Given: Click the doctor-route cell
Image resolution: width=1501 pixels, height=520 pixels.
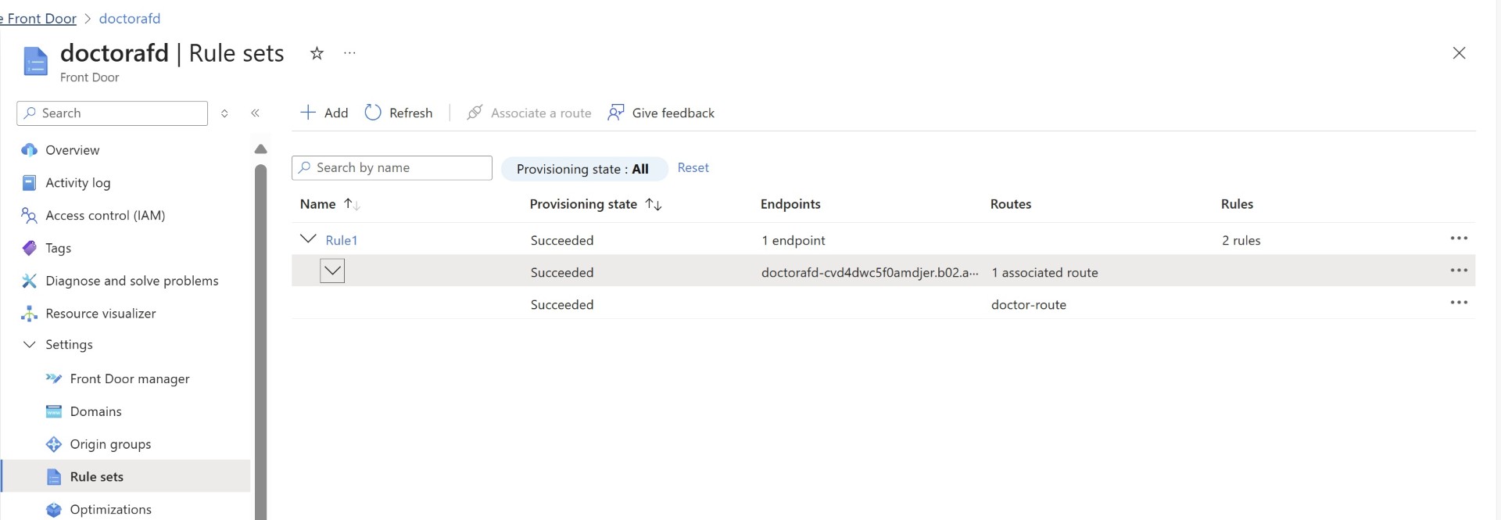Looking at the screenshot, I should click(x=1029, y=305).
